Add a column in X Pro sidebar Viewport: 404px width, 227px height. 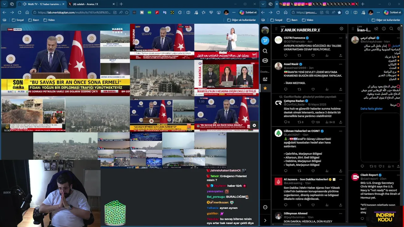pos(265,61)
